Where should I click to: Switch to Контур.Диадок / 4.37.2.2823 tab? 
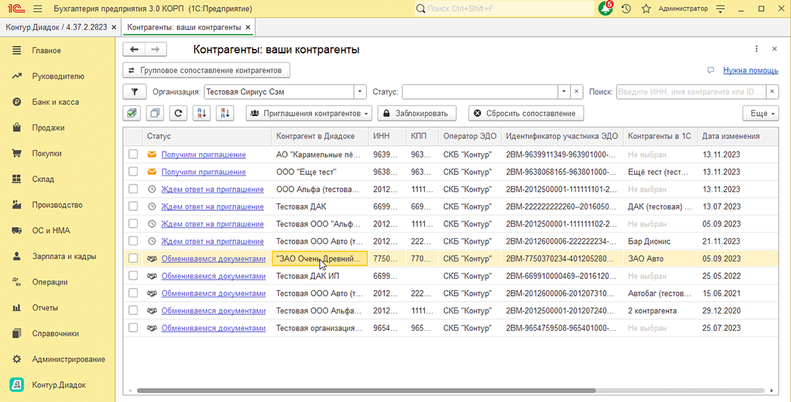tap(56, 27)
